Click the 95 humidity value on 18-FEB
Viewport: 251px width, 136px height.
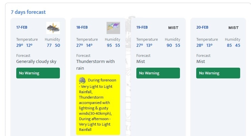click(x=109, y=45)
